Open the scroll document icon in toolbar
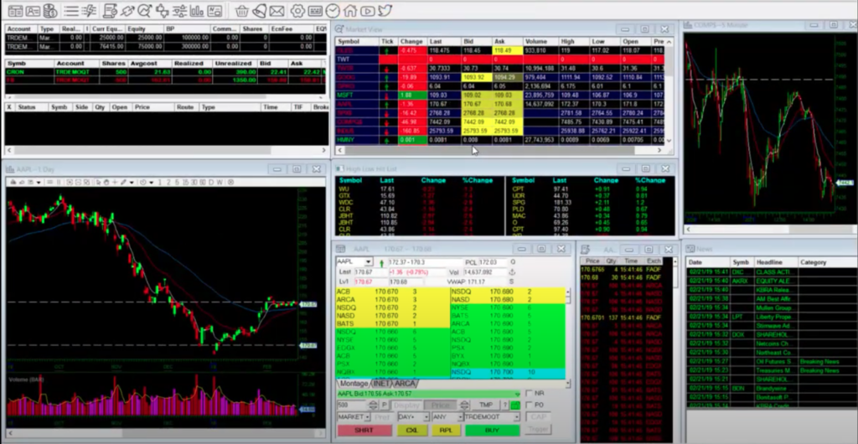 coord(110,11)
